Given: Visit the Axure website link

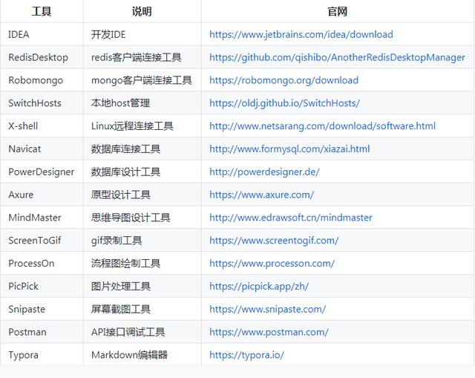Looking at the screenshot, I should (x=261, y=195).
